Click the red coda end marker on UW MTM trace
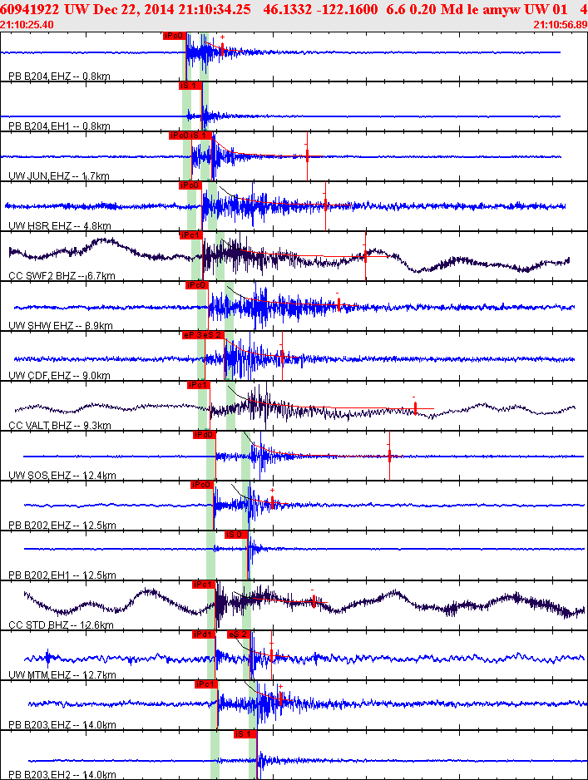The height and width of the screenshot is (780, 588). click(272, 655)
